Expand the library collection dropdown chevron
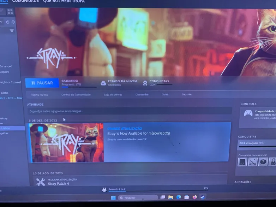 coord(1,22)
